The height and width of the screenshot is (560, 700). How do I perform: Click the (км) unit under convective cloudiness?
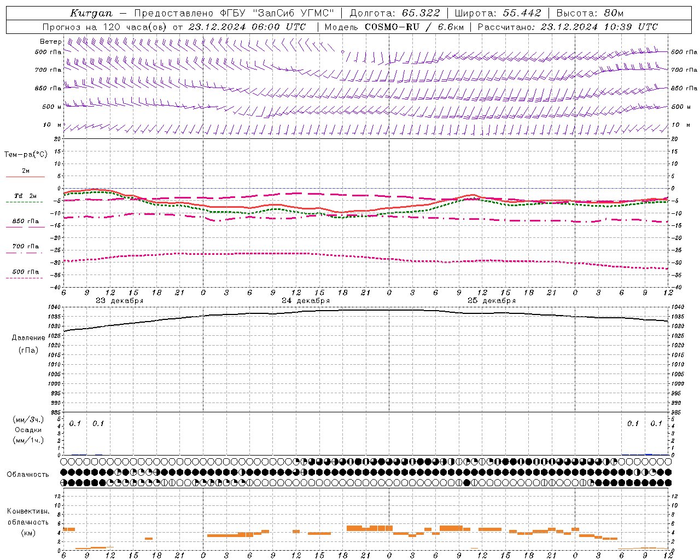tap(28, 533)
